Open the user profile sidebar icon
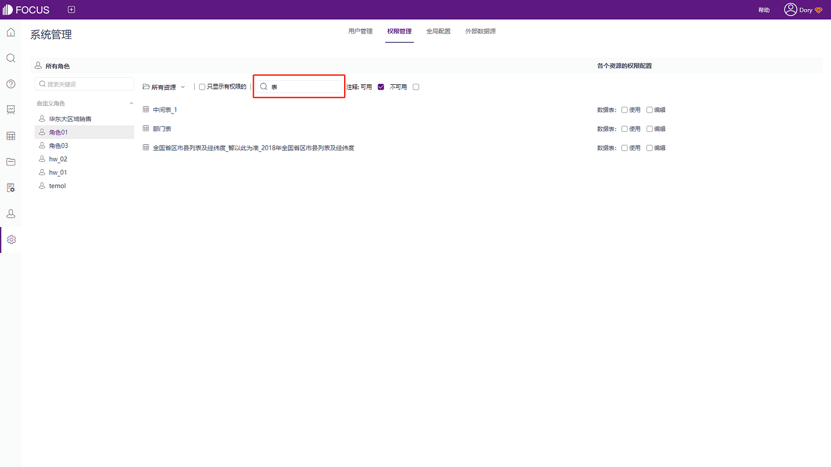Viewport: 831px width, 467px height. (x=11, y=214)
